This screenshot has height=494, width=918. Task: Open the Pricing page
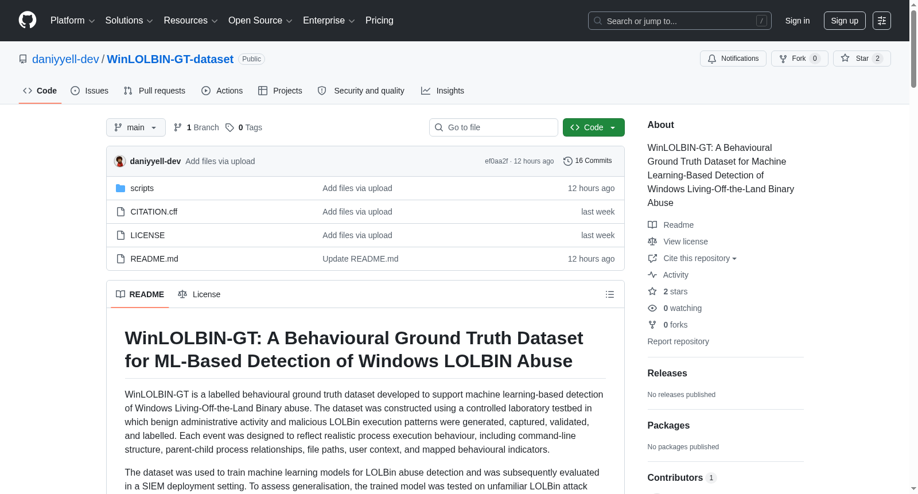(379, 21)
